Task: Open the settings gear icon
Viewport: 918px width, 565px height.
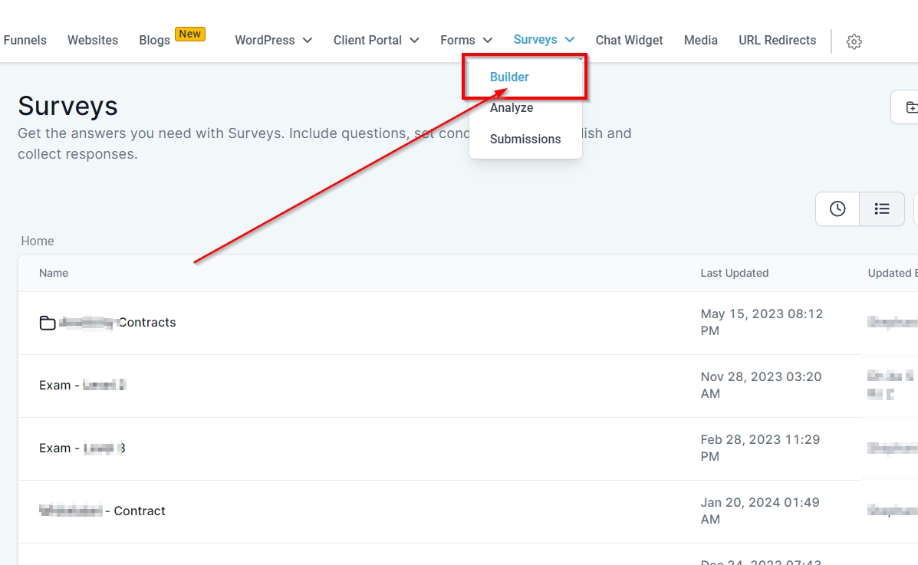Action: coord(854,41)
